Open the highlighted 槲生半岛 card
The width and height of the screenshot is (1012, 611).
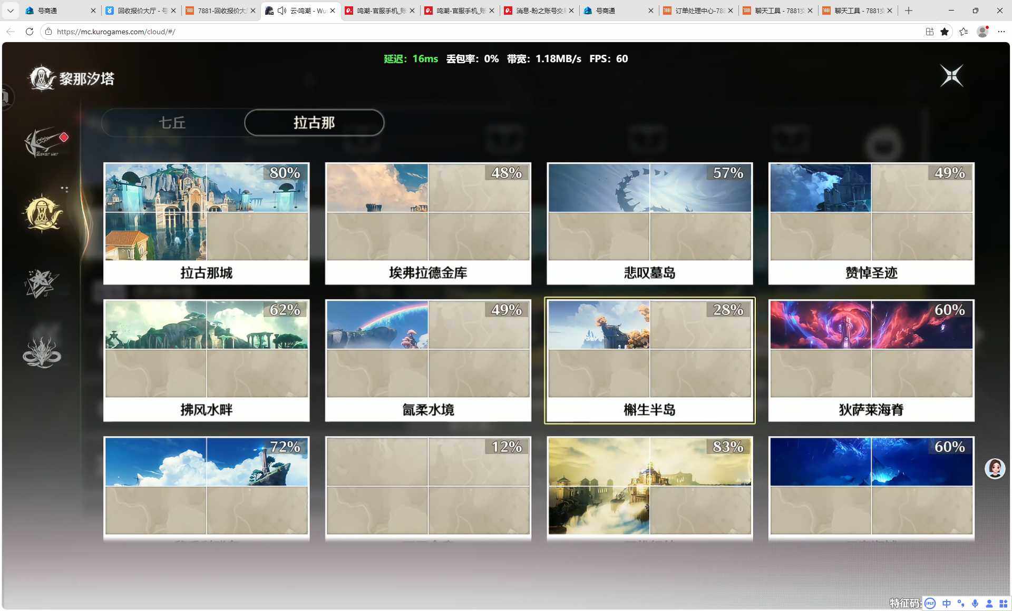[x=649, y=360]
